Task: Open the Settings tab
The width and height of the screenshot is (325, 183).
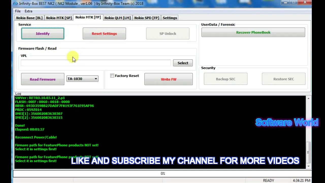Action: [170, 18]
